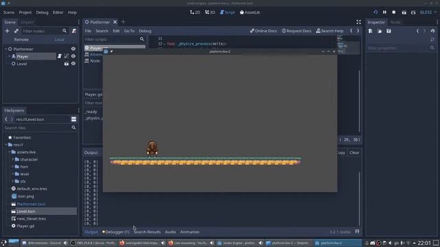
Task: Click Request Docs button
Action: (296, 31)
